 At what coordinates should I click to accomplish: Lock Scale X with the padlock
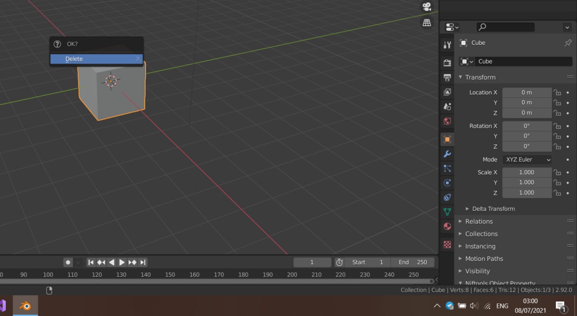[x=557, y=172]
